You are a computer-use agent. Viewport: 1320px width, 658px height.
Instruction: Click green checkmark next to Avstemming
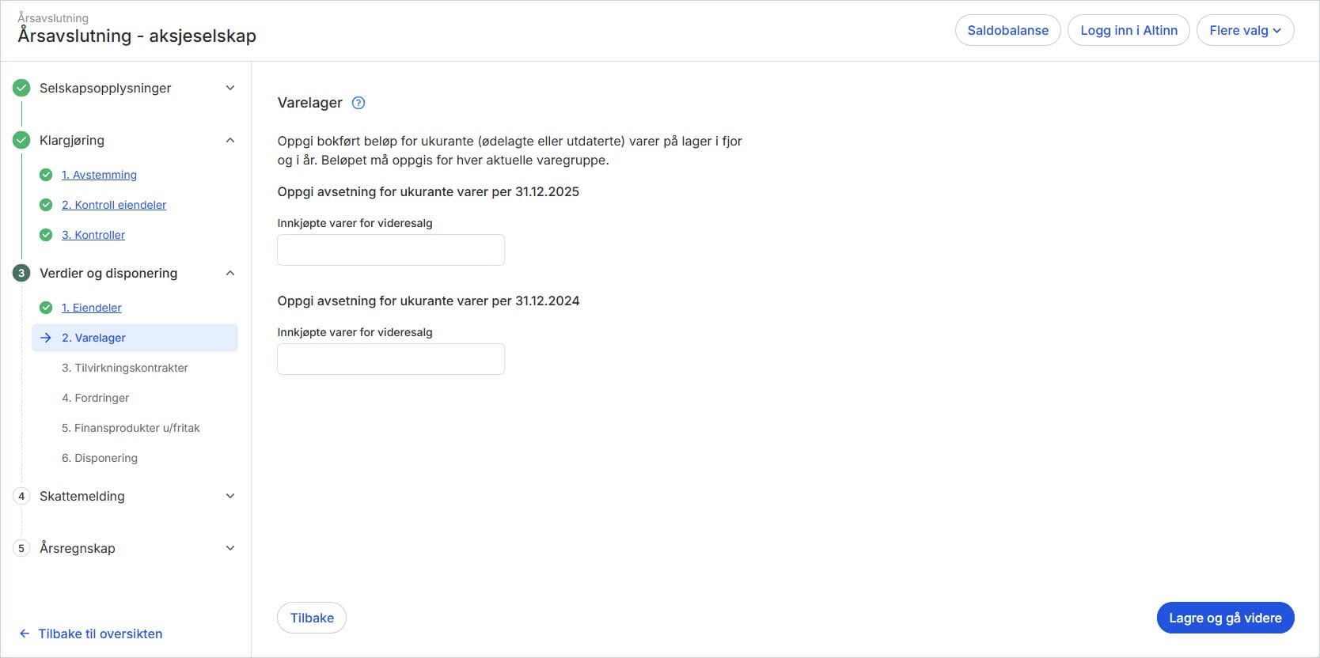pos(46,175)
